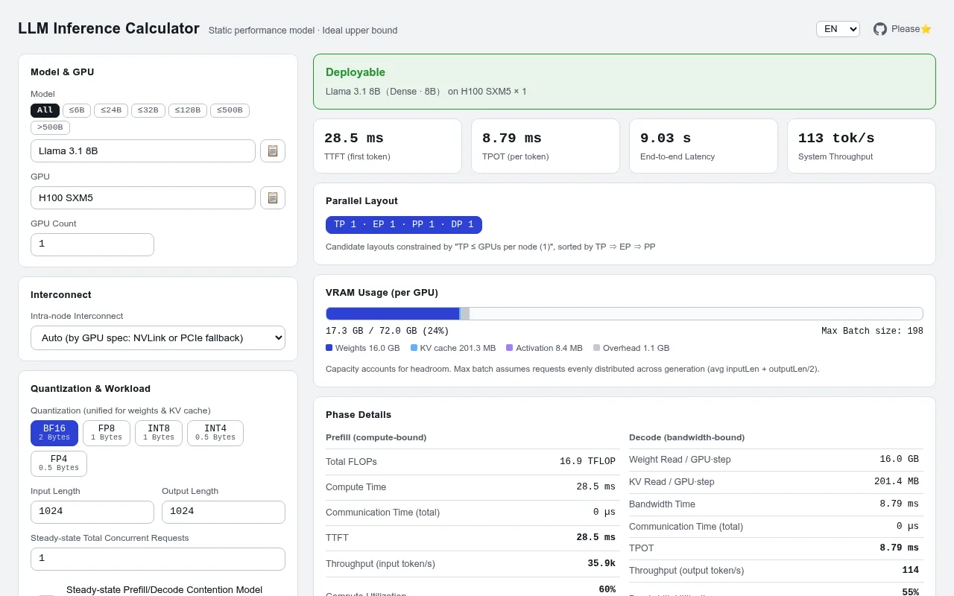Click the Max Batch size: 198 text
The width and height of the screenshot is (954, 596).
tap(872, 331)
